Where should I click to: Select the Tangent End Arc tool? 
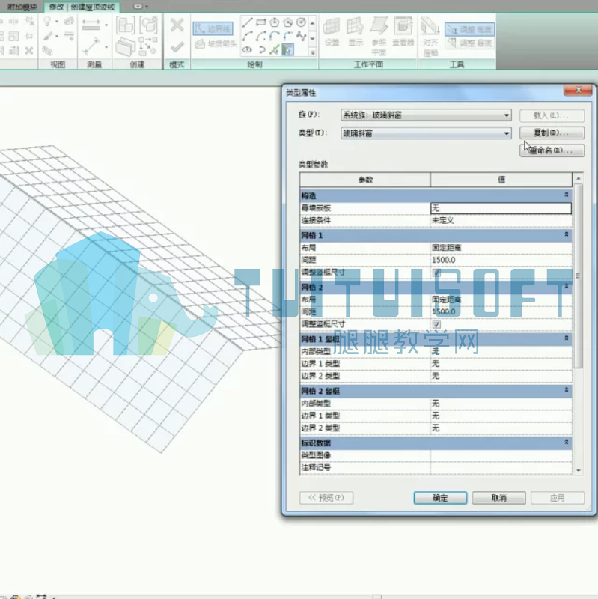[274, 36]
